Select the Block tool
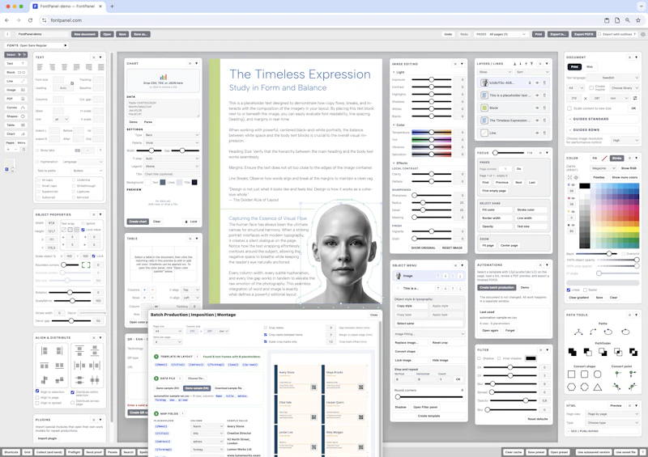648x457 pixels. 15,72
